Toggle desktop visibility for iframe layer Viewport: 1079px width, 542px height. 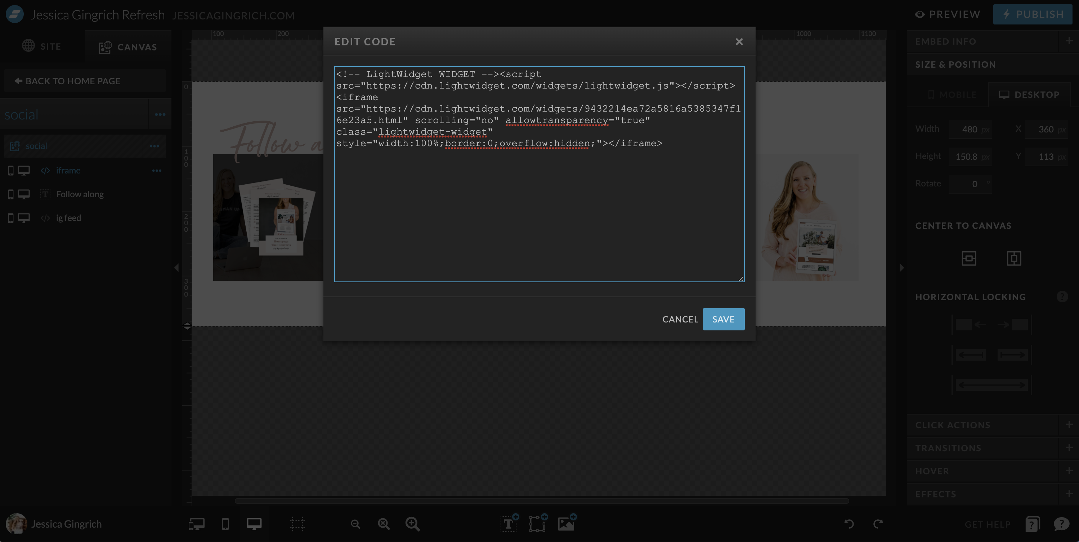[x=23, y=170]
